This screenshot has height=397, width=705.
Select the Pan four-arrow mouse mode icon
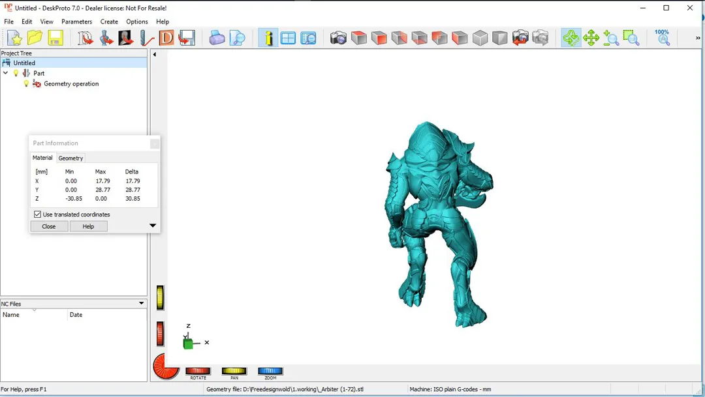pos(591,38)
